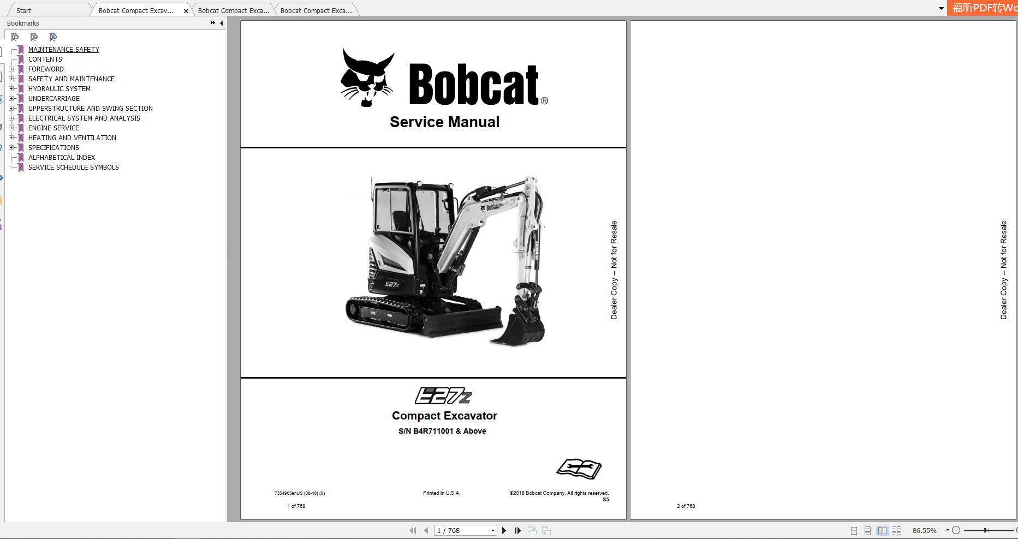Enable continuous scrolling page mode
1018x539 pixels.
coord(868,530)
